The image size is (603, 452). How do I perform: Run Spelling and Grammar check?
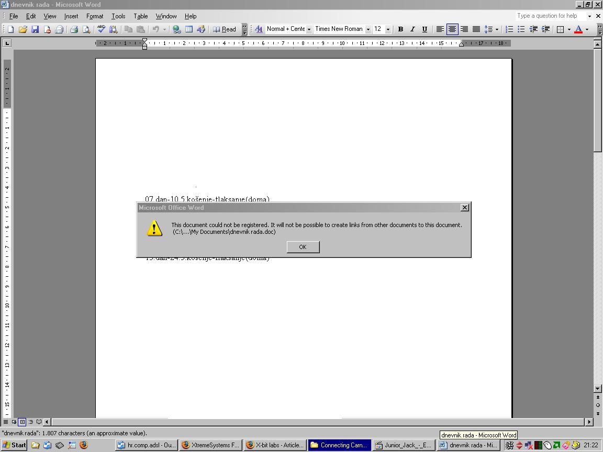tap(101, 29)
